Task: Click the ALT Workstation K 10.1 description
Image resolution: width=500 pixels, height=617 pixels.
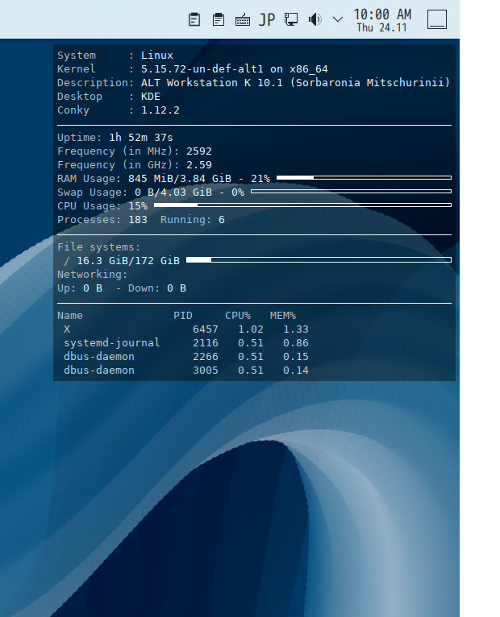Action: 295,83
